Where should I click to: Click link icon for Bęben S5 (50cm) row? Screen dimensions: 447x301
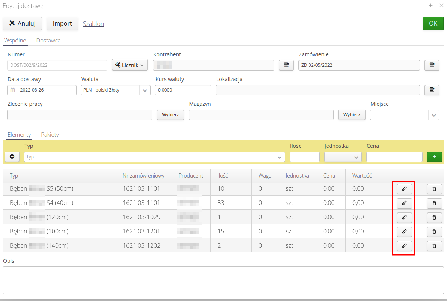pyautogui.click(x=404, y=189)
